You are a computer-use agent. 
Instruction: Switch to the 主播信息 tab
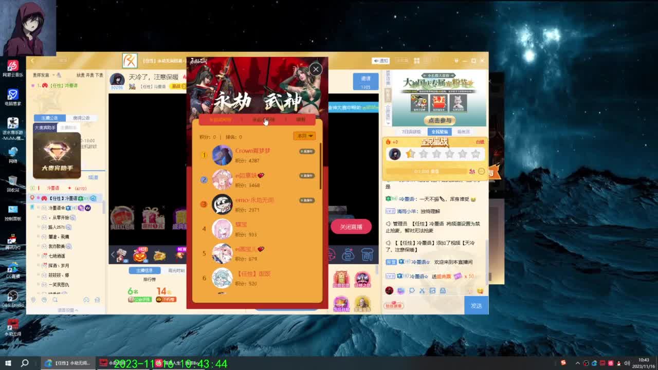pyautogui.click(x=144, y=270)
